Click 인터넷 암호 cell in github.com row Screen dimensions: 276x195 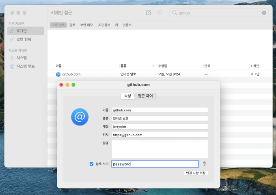[128, 74]
